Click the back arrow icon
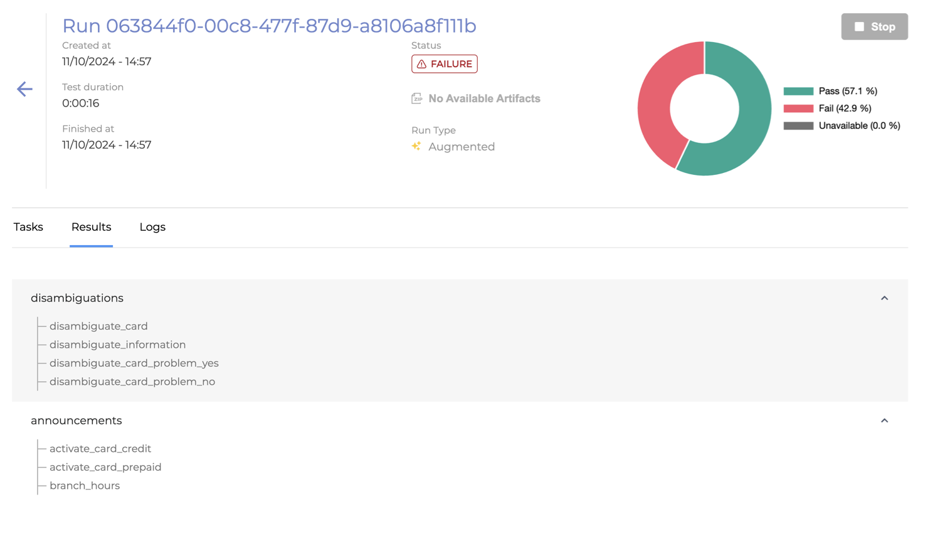The width and height of the screenshot is (945, 534). [24, 89]
